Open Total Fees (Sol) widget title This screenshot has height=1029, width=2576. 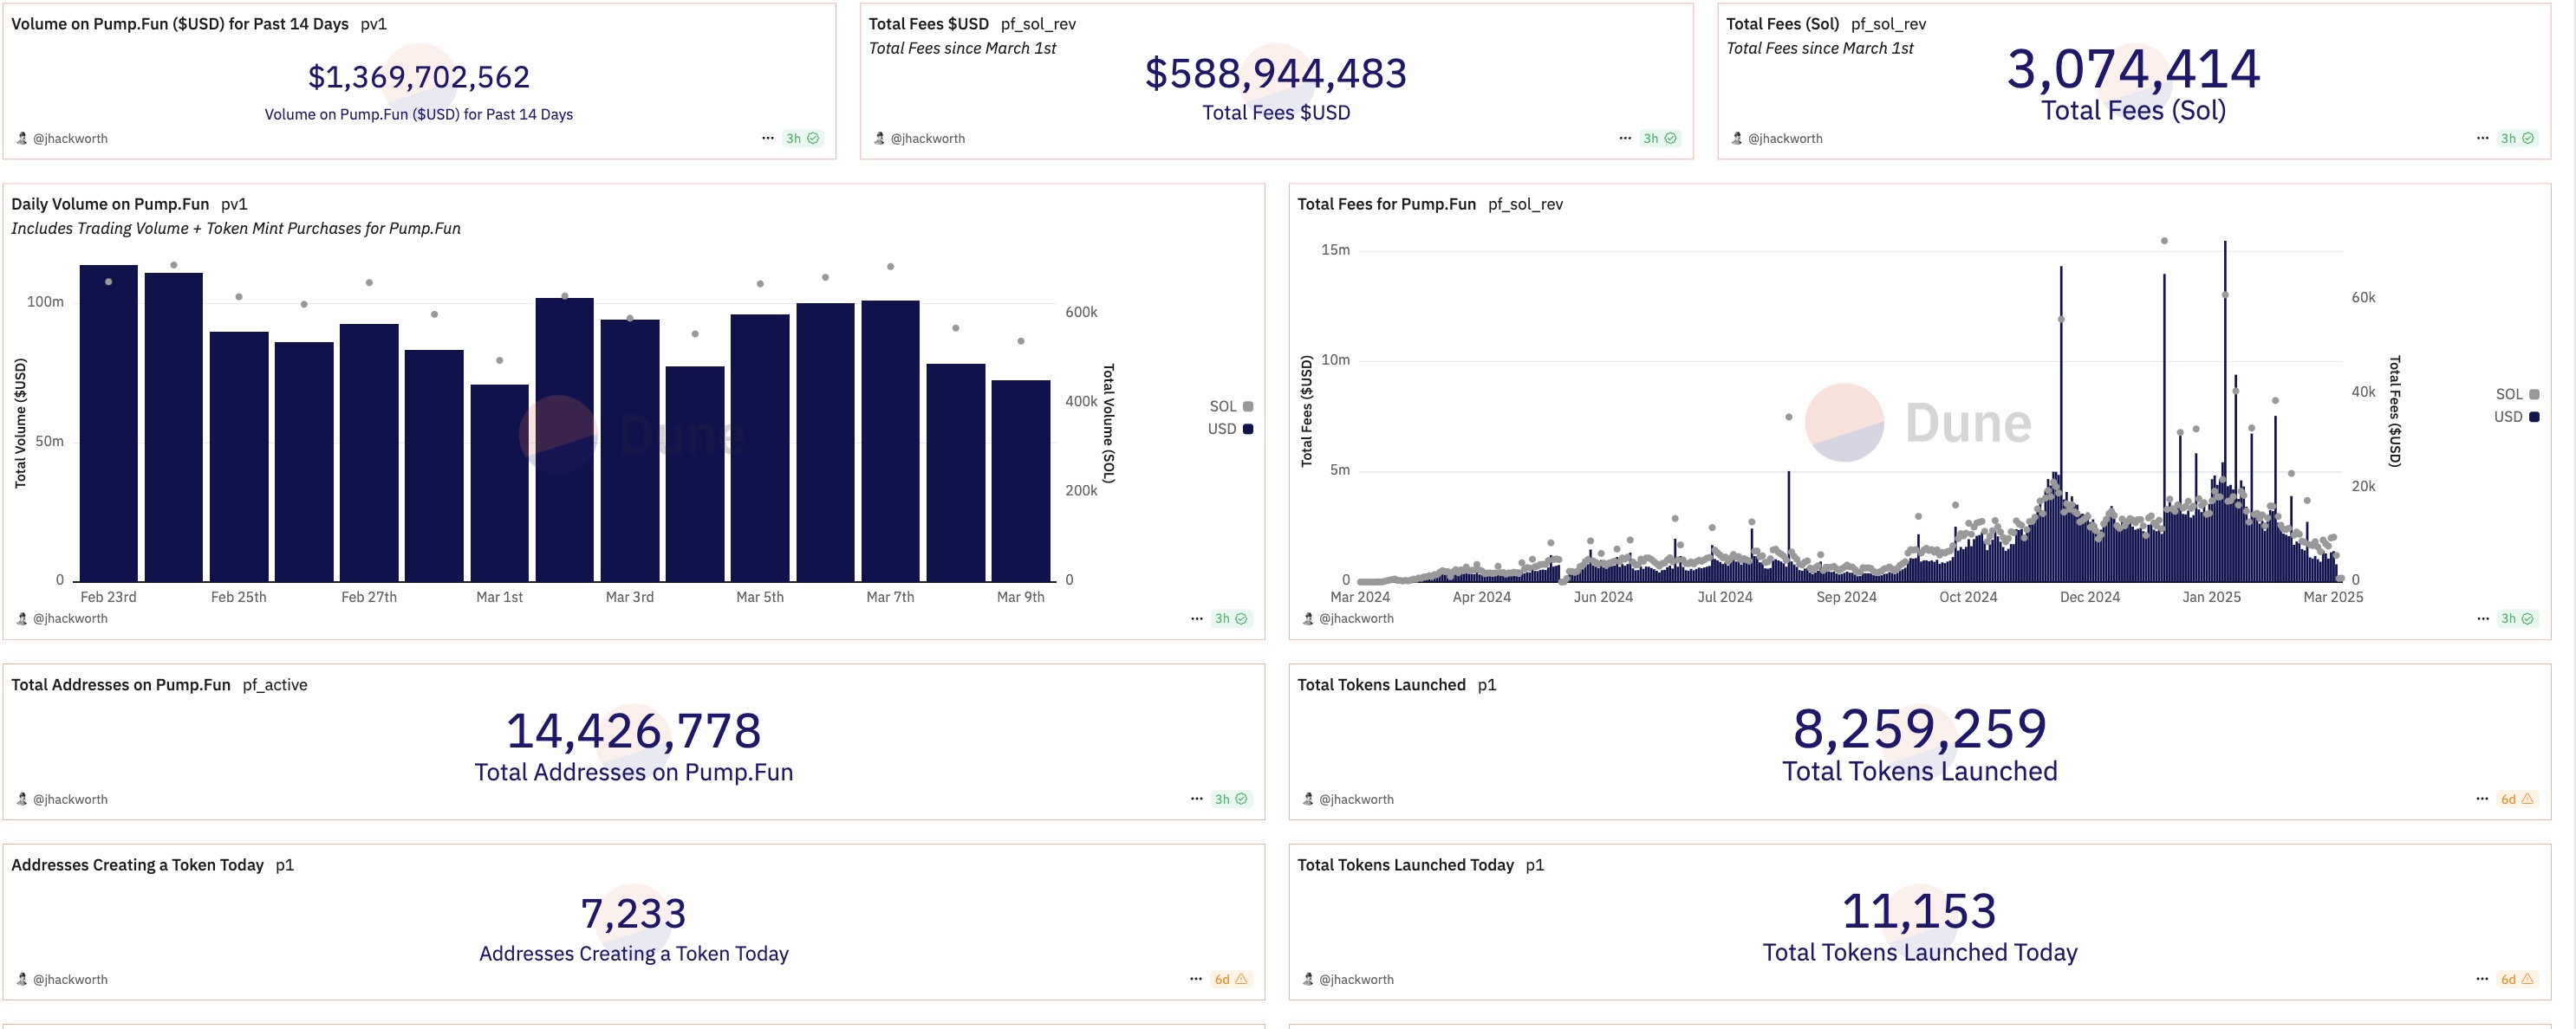1782,24
